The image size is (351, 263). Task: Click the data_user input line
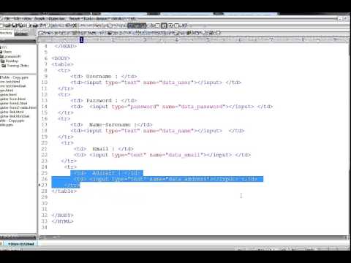click(x=156, y=83)
